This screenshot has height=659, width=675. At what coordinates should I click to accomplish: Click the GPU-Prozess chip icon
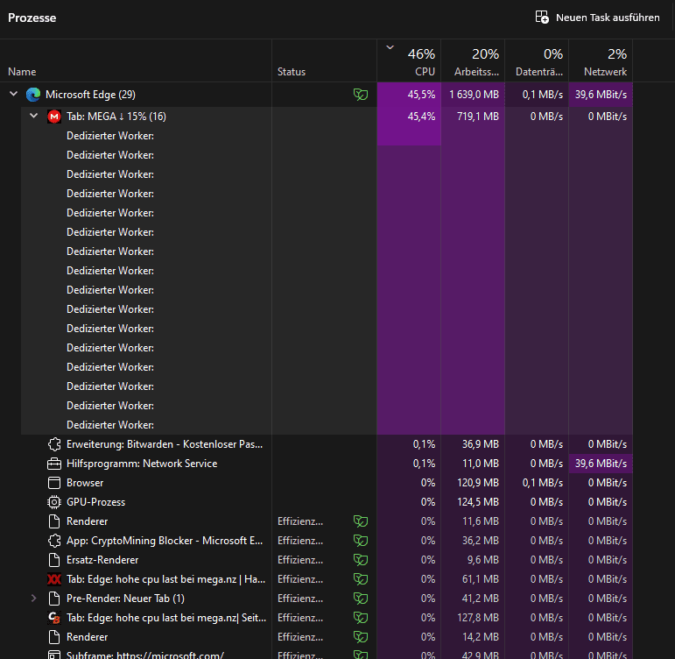click(x=54, y=502)
